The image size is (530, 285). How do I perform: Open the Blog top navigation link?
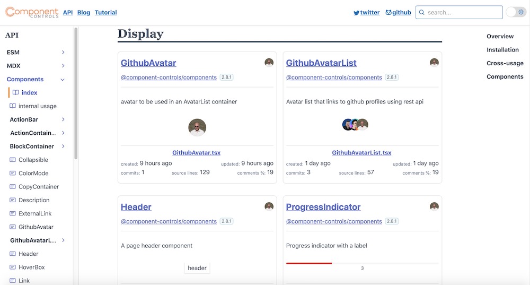pyautogui.click(x=84, y=13)
